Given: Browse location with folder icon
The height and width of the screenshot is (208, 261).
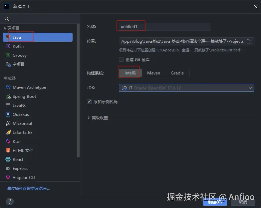Looking at the screenshot, I should [x=249, y=41].
